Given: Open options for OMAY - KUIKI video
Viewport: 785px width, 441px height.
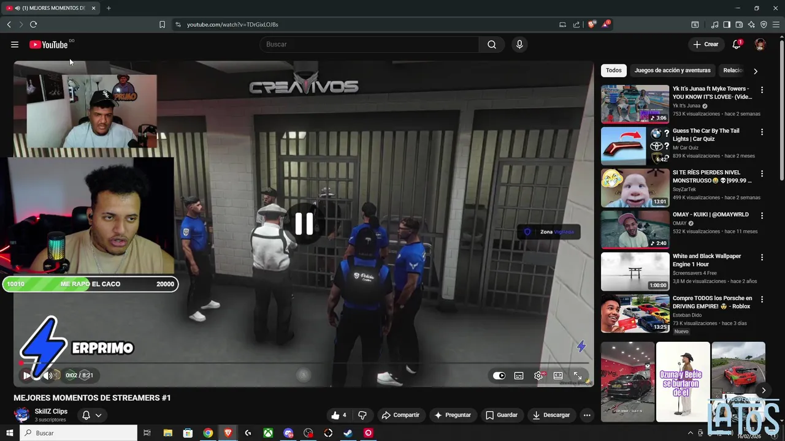Looking at the screenshot, I should point(762,216).
